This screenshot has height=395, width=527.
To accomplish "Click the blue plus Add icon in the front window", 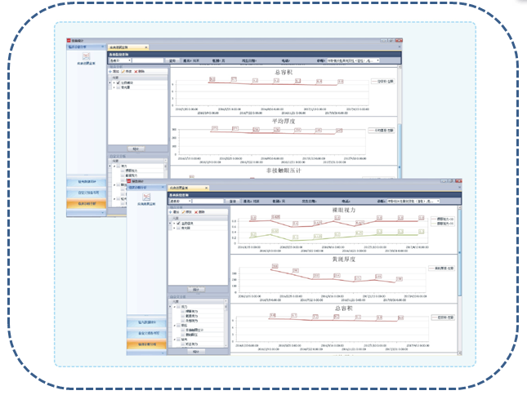I will [x=172, y=211].
